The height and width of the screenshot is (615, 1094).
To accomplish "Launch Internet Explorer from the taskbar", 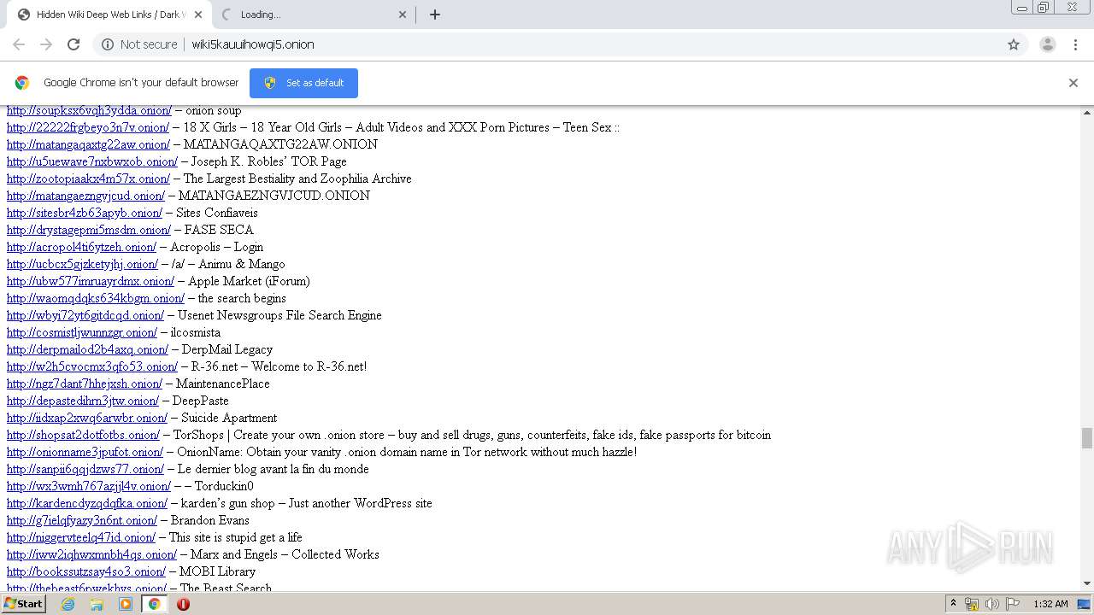I will tap(68, 604).
